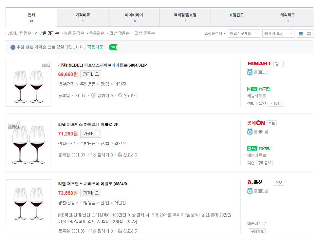
Task: Click 가격비교 button beside 71,280원
Action: (x=91, y=134)
